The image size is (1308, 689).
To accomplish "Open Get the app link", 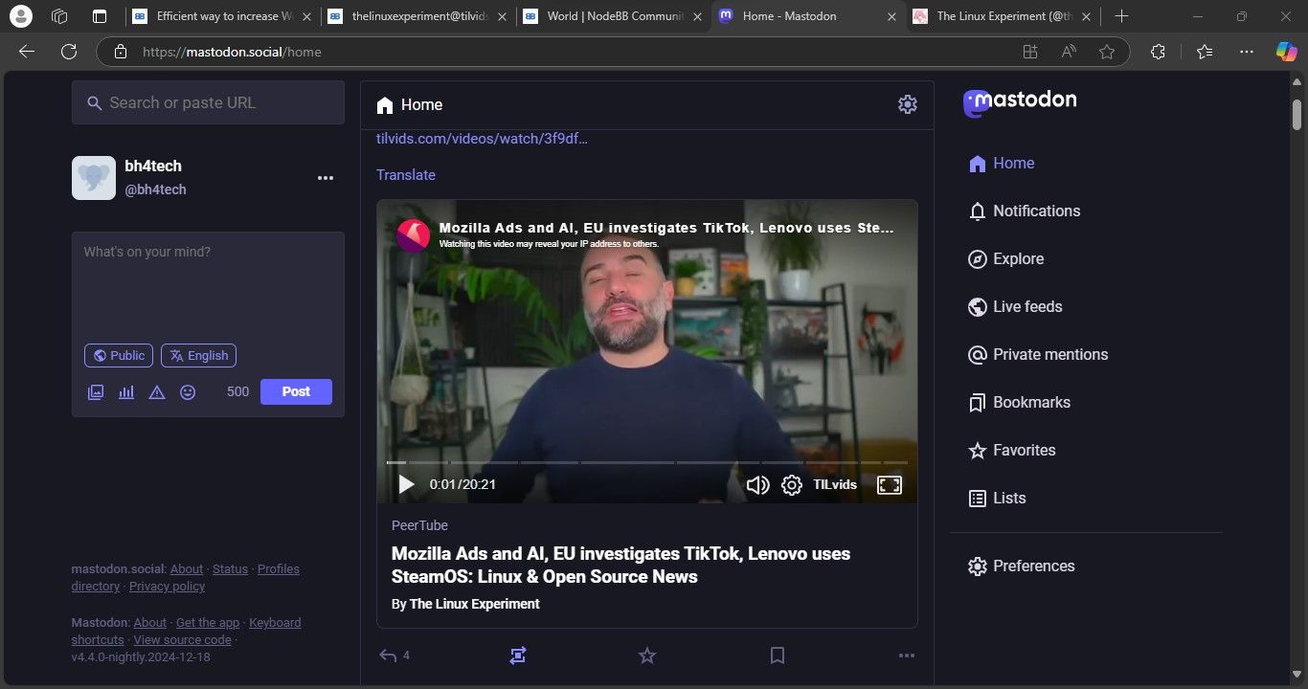I will tap(208, 623).
